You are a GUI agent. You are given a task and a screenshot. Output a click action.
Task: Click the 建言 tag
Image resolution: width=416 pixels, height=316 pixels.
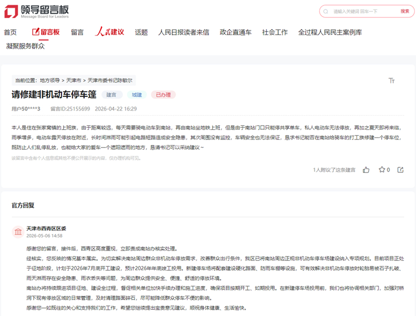click(x=112, y=95)
